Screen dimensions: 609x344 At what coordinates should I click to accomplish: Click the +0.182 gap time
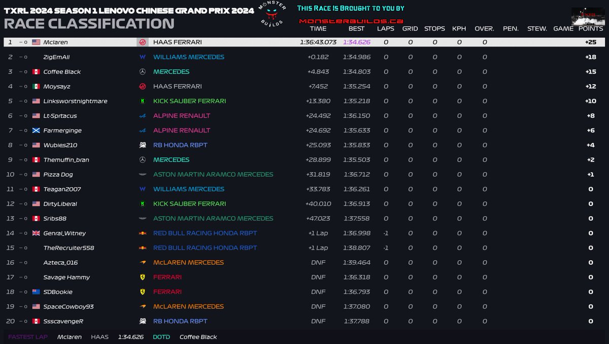(x=318, y=57)
